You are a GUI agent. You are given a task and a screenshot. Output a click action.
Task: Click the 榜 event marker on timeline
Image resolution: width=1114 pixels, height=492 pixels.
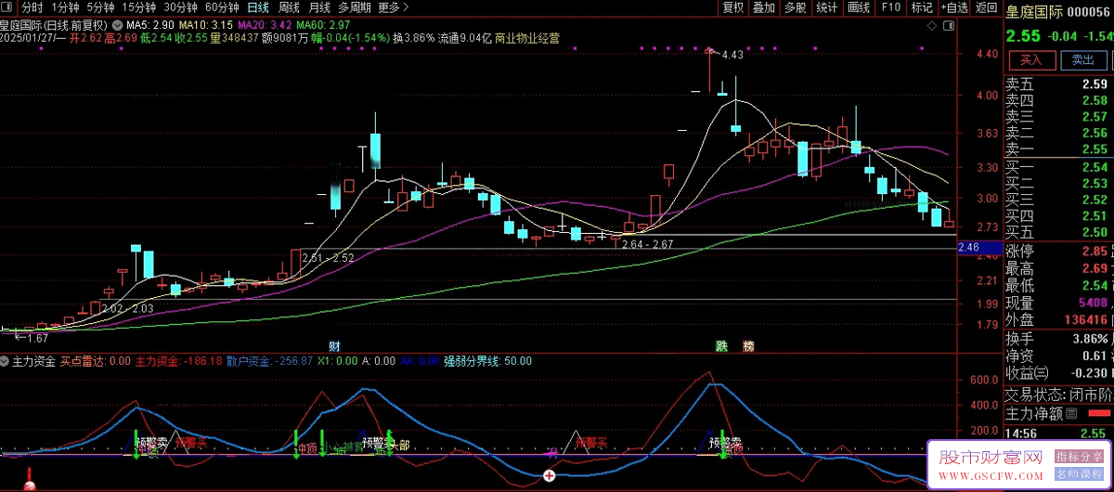(x=748, y=345)
